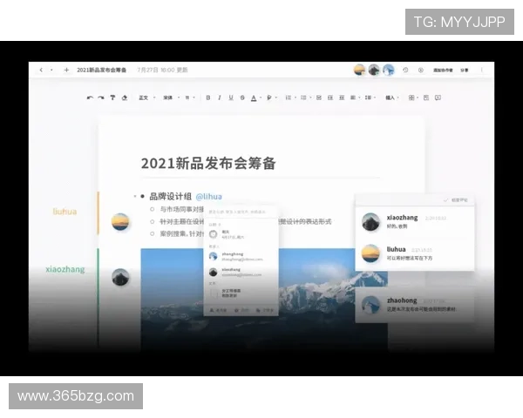Click the liuhua avatar beside the document
The height and width of the screenshot is (418, 523).
[x=120, y=222]
